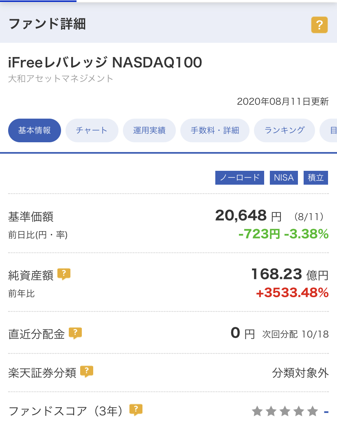Click the 次回分配 10/18 text
The image size is (337, 426).
tap(295, 334)
